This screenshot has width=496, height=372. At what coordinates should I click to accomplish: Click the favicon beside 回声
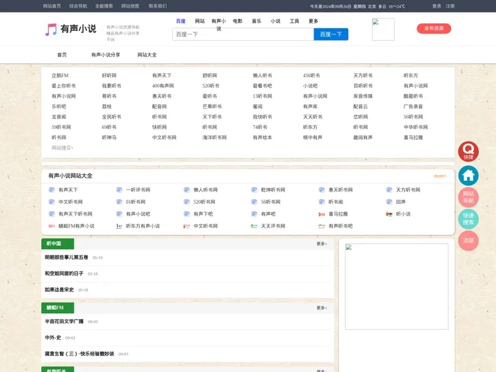click(389, 202)
